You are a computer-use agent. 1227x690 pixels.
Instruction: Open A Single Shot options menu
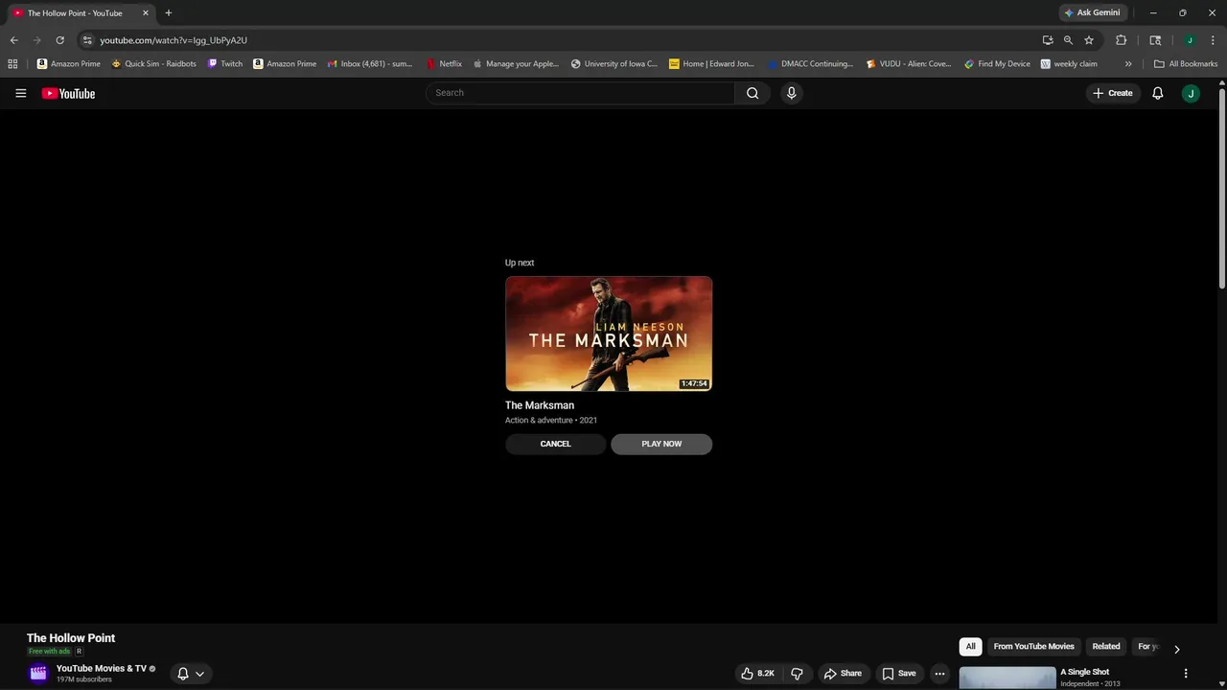coord(1186,674)
